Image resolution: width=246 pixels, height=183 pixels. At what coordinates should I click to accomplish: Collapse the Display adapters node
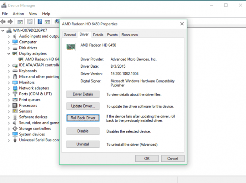9,54
